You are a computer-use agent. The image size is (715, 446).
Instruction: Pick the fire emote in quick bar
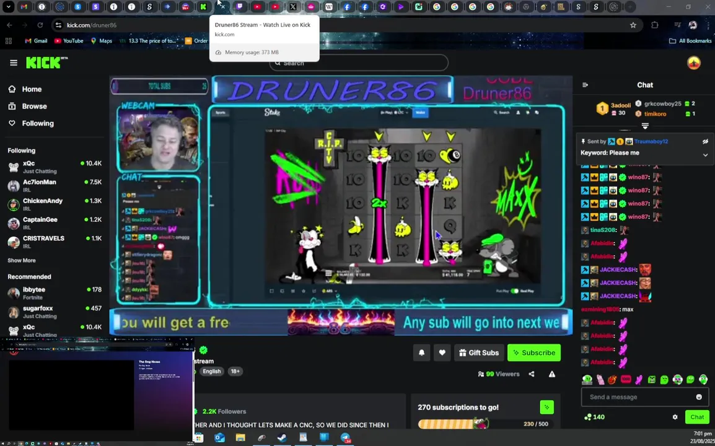[612, 380]
